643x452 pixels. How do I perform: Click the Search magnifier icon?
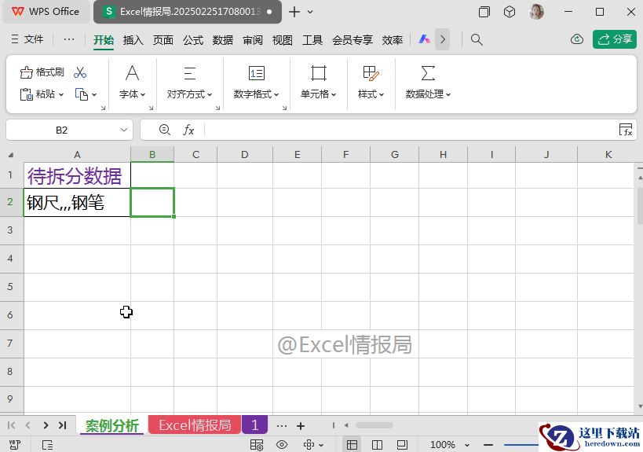[477, 39]
